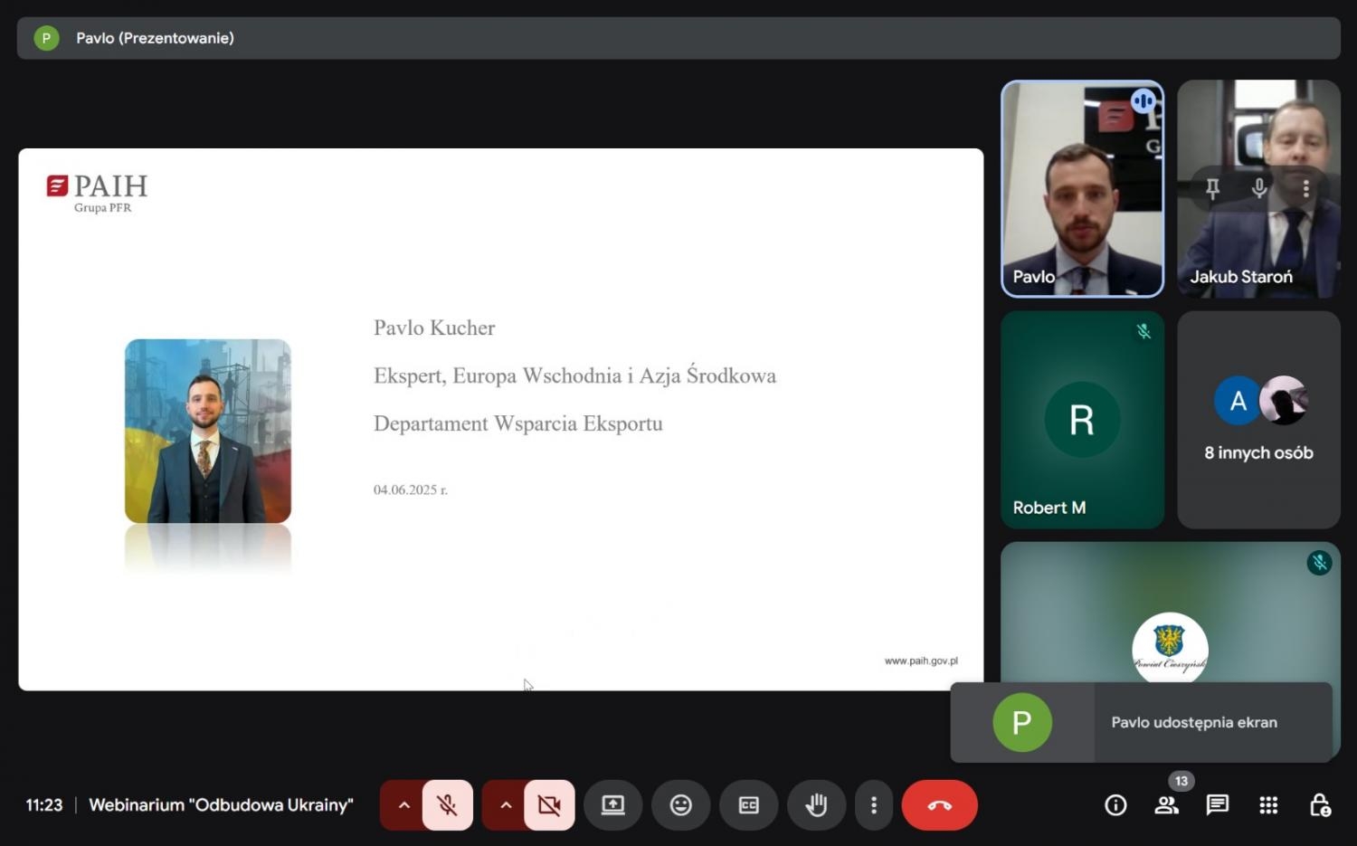Open host controls lock icon

coord(1319,804)
